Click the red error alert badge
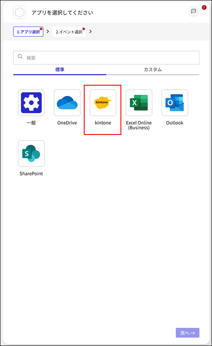This screenshot has width=212, height=346. coord(204,7)
